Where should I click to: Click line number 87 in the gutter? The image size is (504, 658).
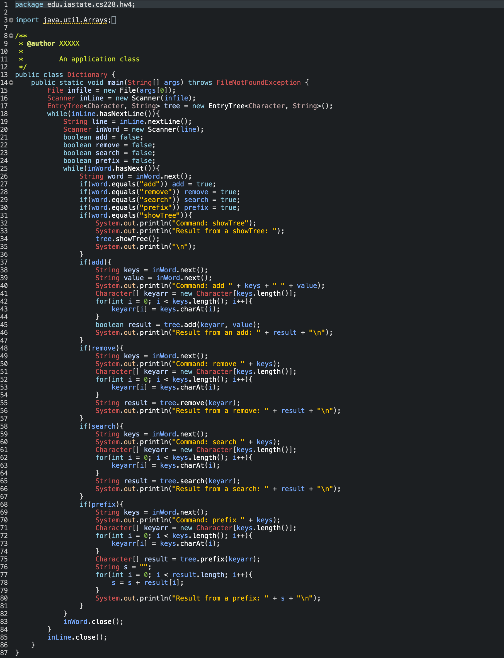tap(4, 653)
